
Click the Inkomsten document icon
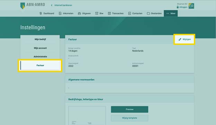click(x=60, y=13)
